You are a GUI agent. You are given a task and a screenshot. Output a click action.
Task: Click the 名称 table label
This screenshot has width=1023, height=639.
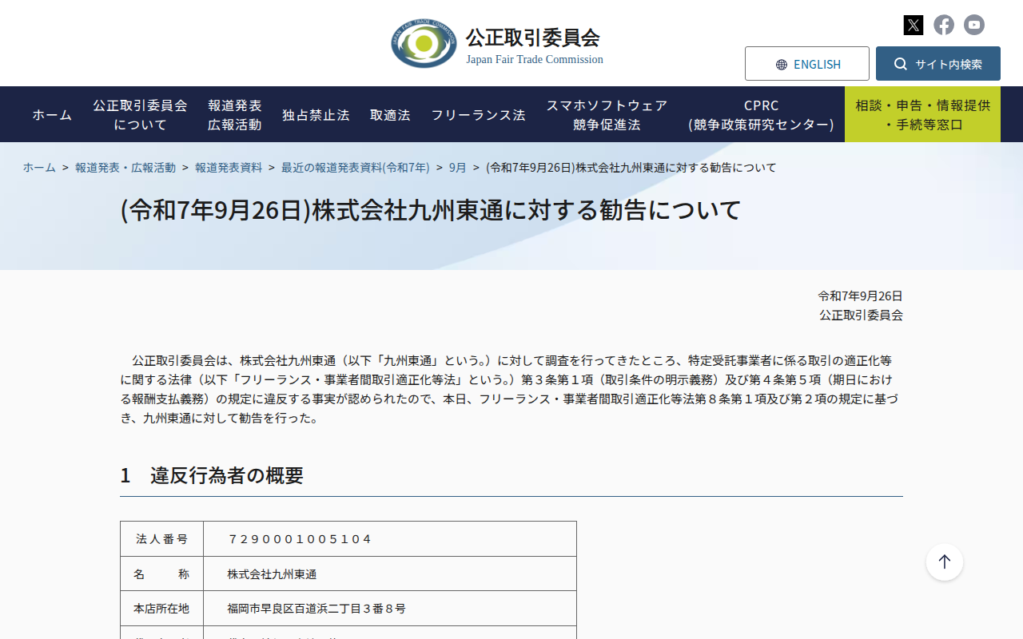pos(161,574)
